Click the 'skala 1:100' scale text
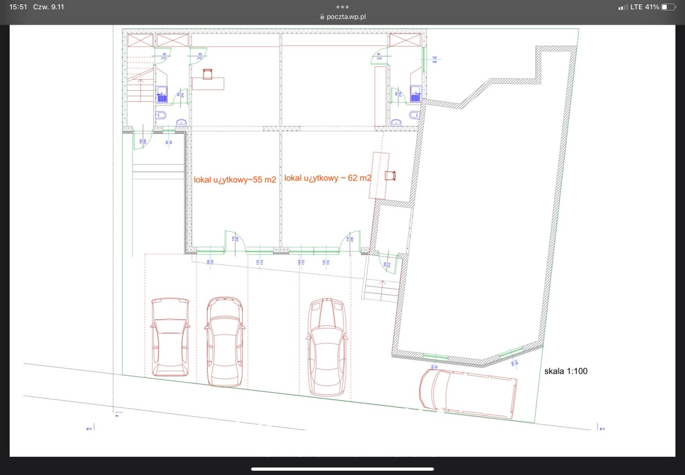 point(566,371)
